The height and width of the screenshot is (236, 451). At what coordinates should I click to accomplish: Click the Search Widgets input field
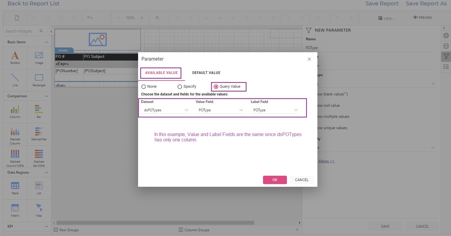point(21,31)
